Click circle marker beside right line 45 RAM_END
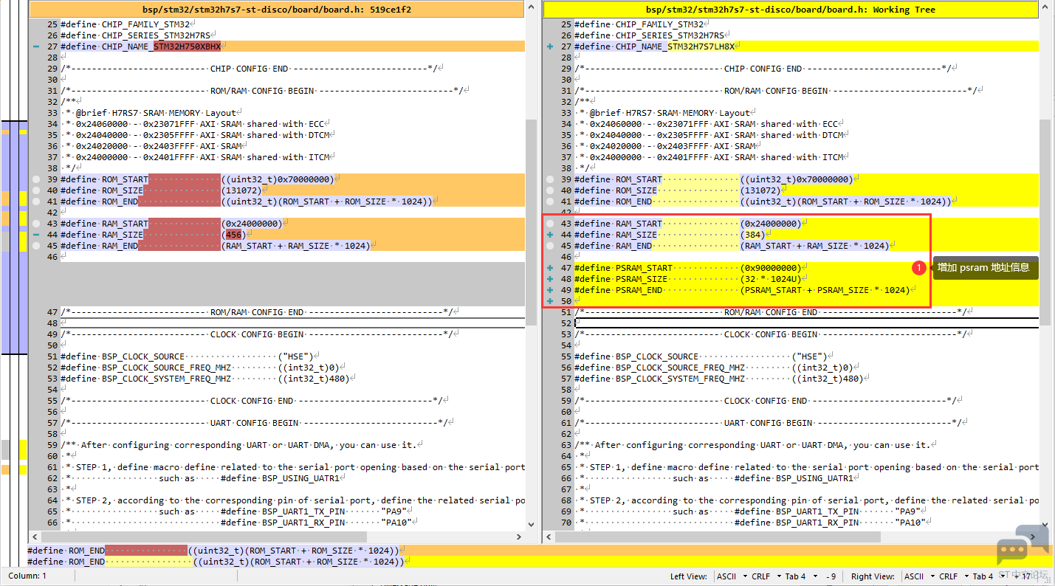This screenshot has height=586, width=1055. 549,246
